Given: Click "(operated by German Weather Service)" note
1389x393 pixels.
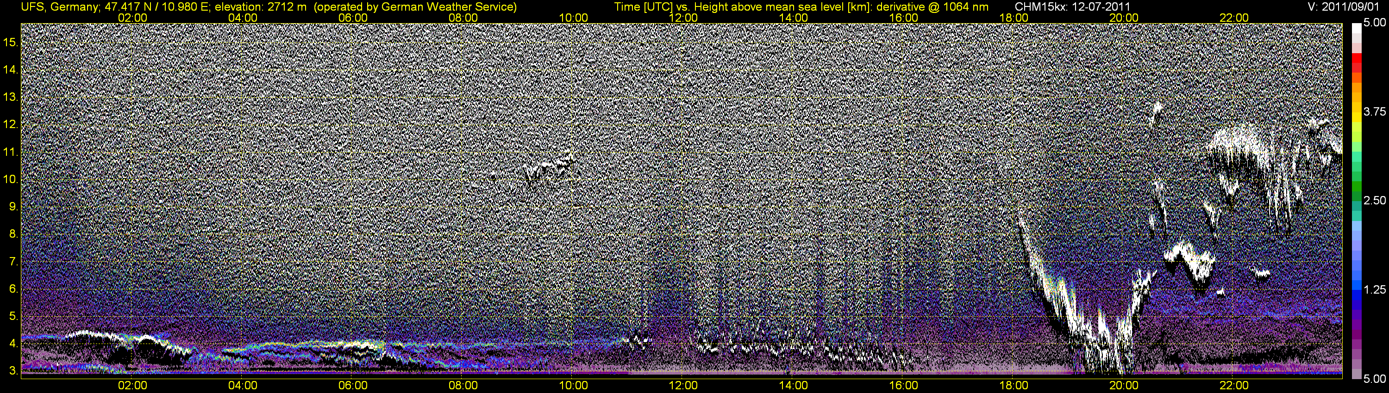Looking at the screenshot, I should [x=415, y=7].
